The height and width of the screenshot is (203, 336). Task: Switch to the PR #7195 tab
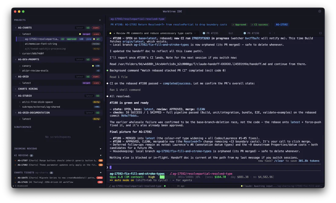tap(210, 33)
